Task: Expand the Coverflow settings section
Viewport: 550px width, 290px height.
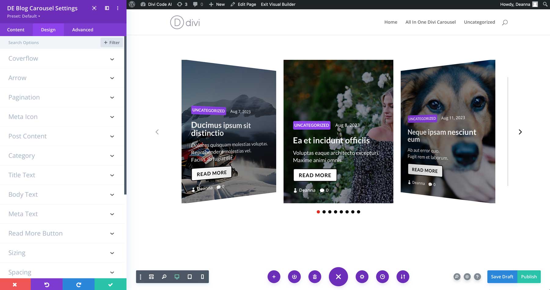Action: click(61, 59)
